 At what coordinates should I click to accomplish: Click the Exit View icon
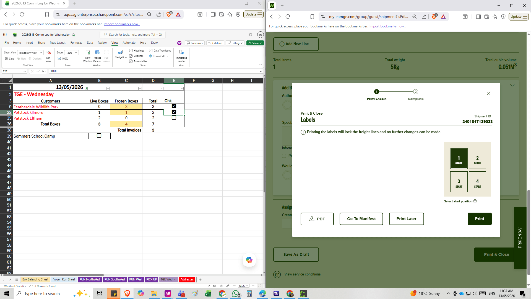click(x=48, y=56)
